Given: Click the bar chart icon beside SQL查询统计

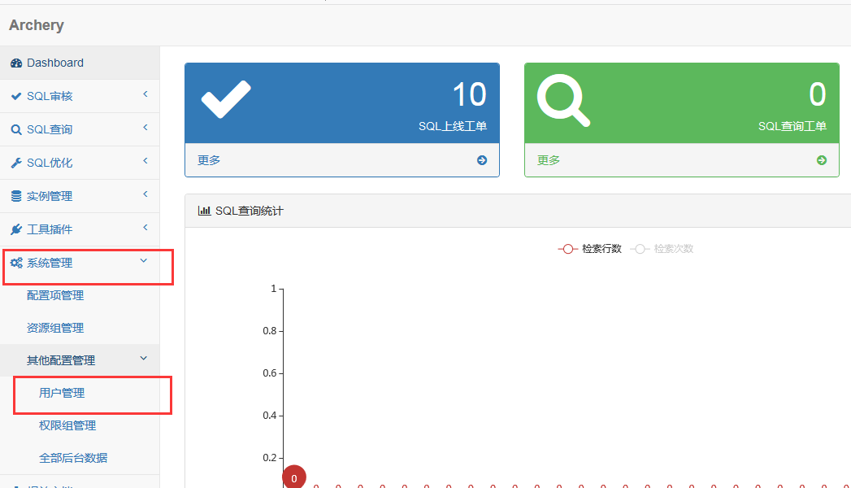Looking at the screenshot, I should click(205, 211).
